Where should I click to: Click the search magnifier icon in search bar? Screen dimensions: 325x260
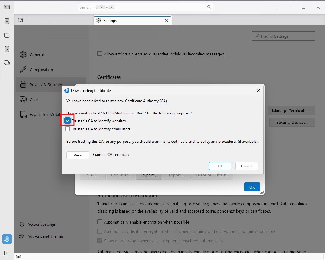(x=209, y=7)
